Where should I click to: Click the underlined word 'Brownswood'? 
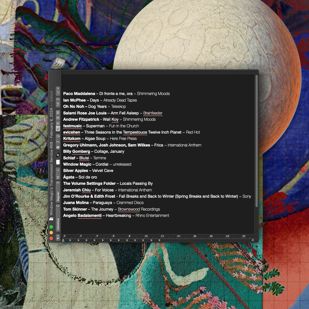pos(129,209)
